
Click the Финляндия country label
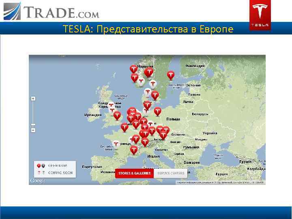195,66
